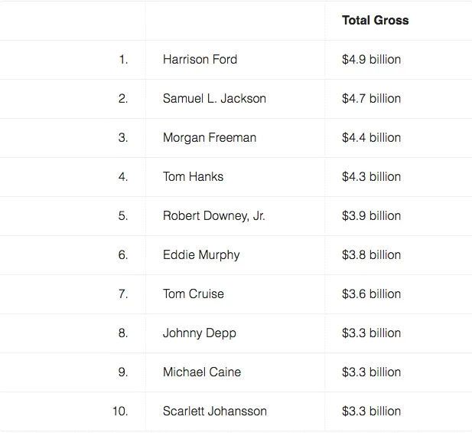
Task: Click on Eddie Murphy's name
Action: point(200,255)
